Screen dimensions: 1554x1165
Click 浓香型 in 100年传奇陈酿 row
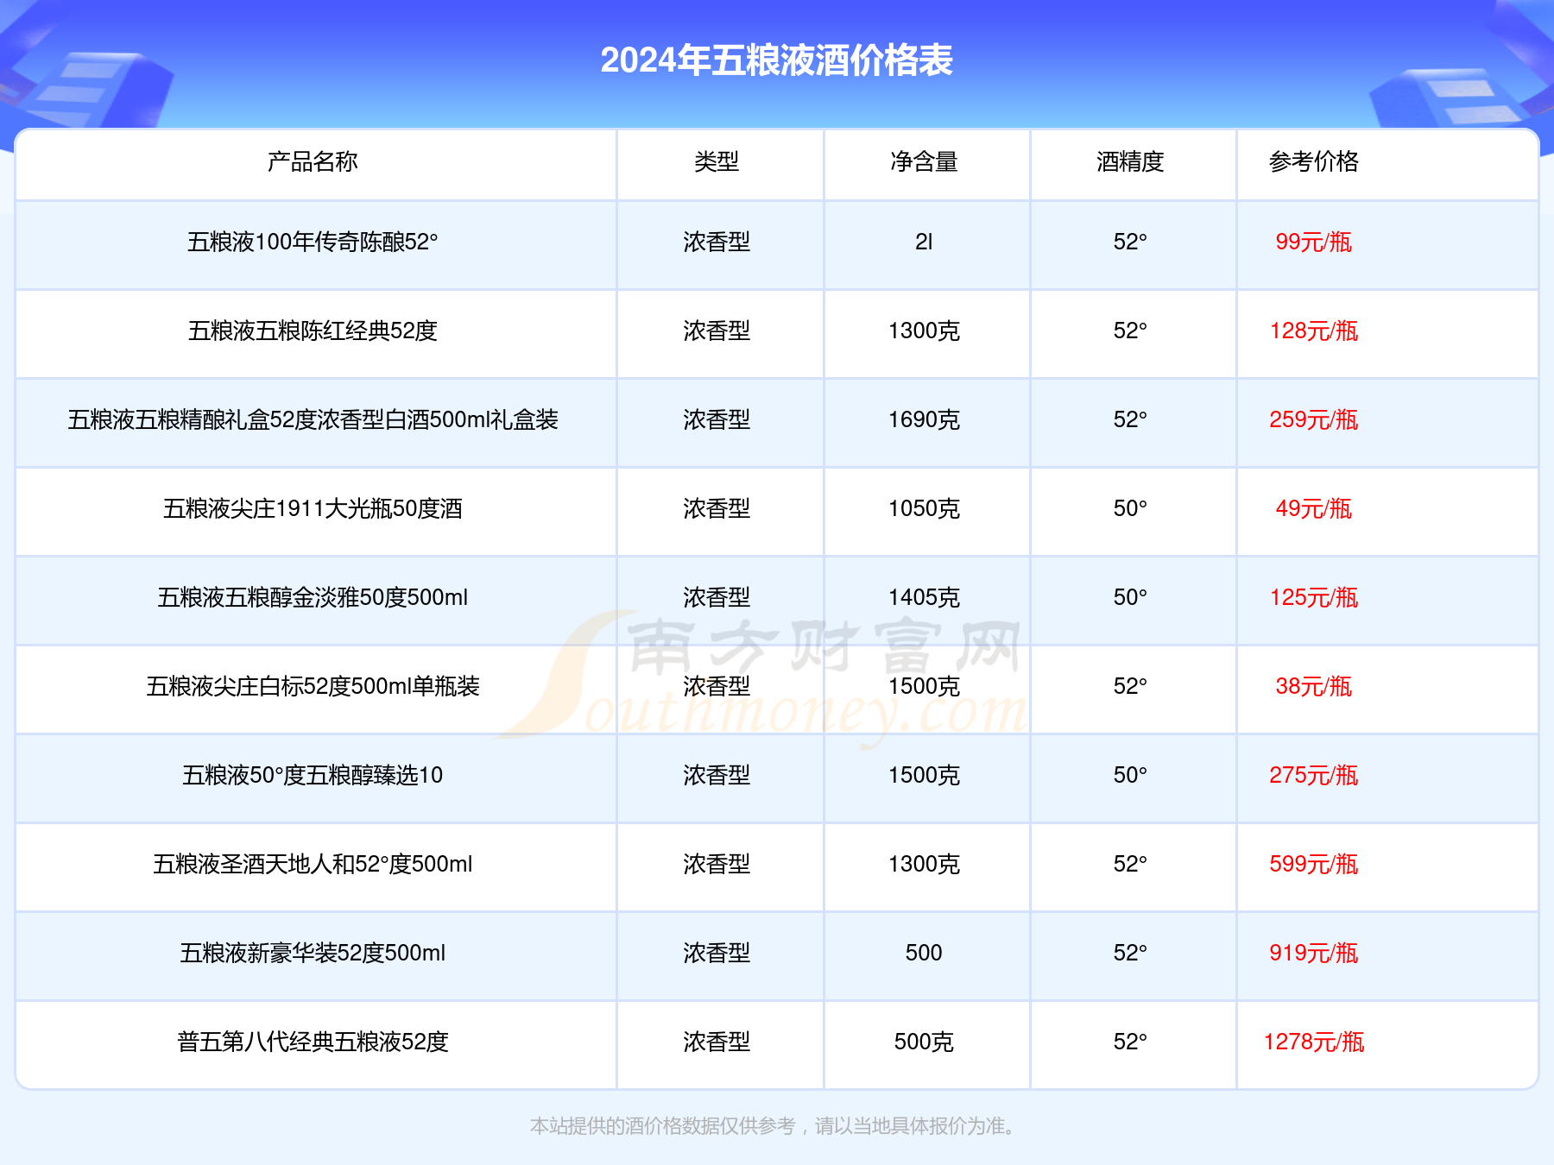coord(717,242)
